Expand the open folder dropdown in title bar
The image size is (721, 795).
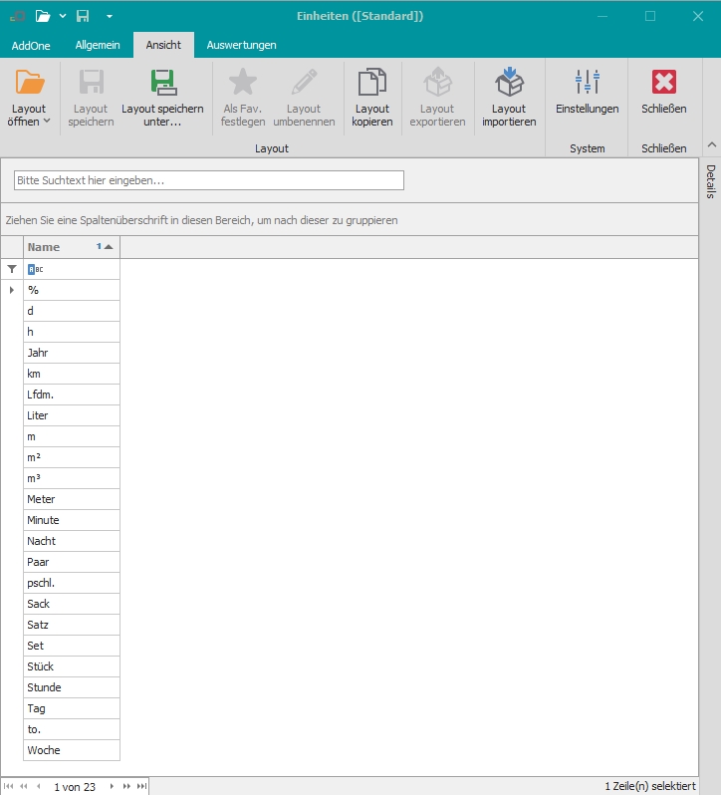(63, 16)
